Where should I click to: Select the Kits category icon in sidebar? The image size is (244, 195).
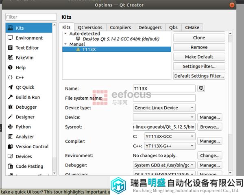[10, 28]
